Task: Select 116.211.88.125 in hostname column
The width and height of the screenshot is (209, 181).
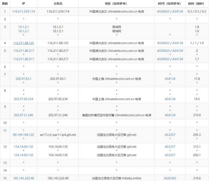Action: [x=58, y=43]
